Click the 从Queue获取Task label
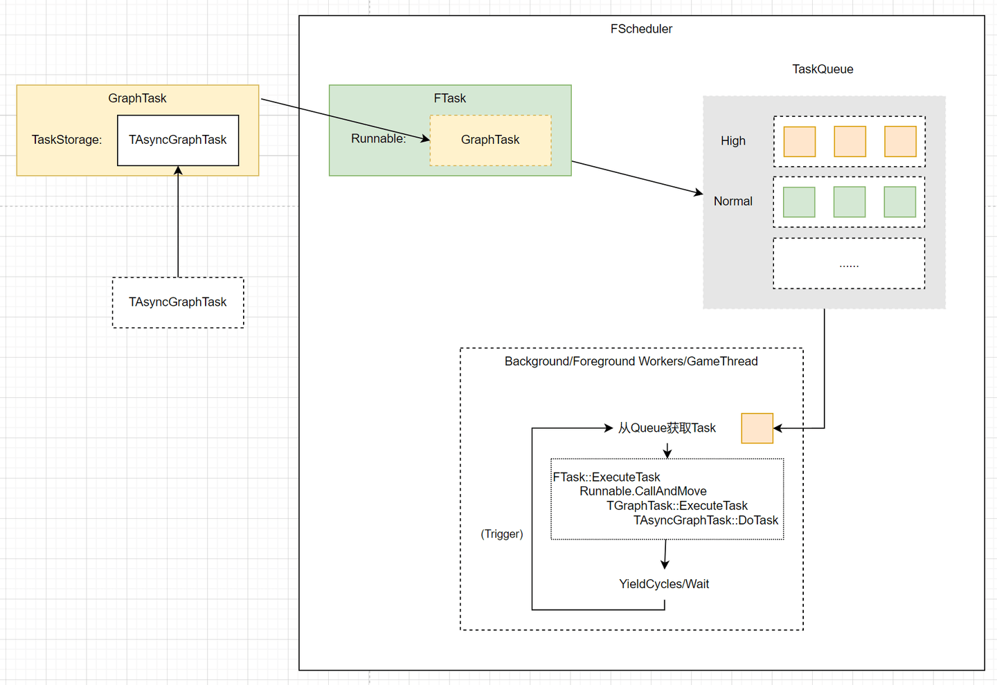This screenshot has width=997, height=685. coord(667,428)
